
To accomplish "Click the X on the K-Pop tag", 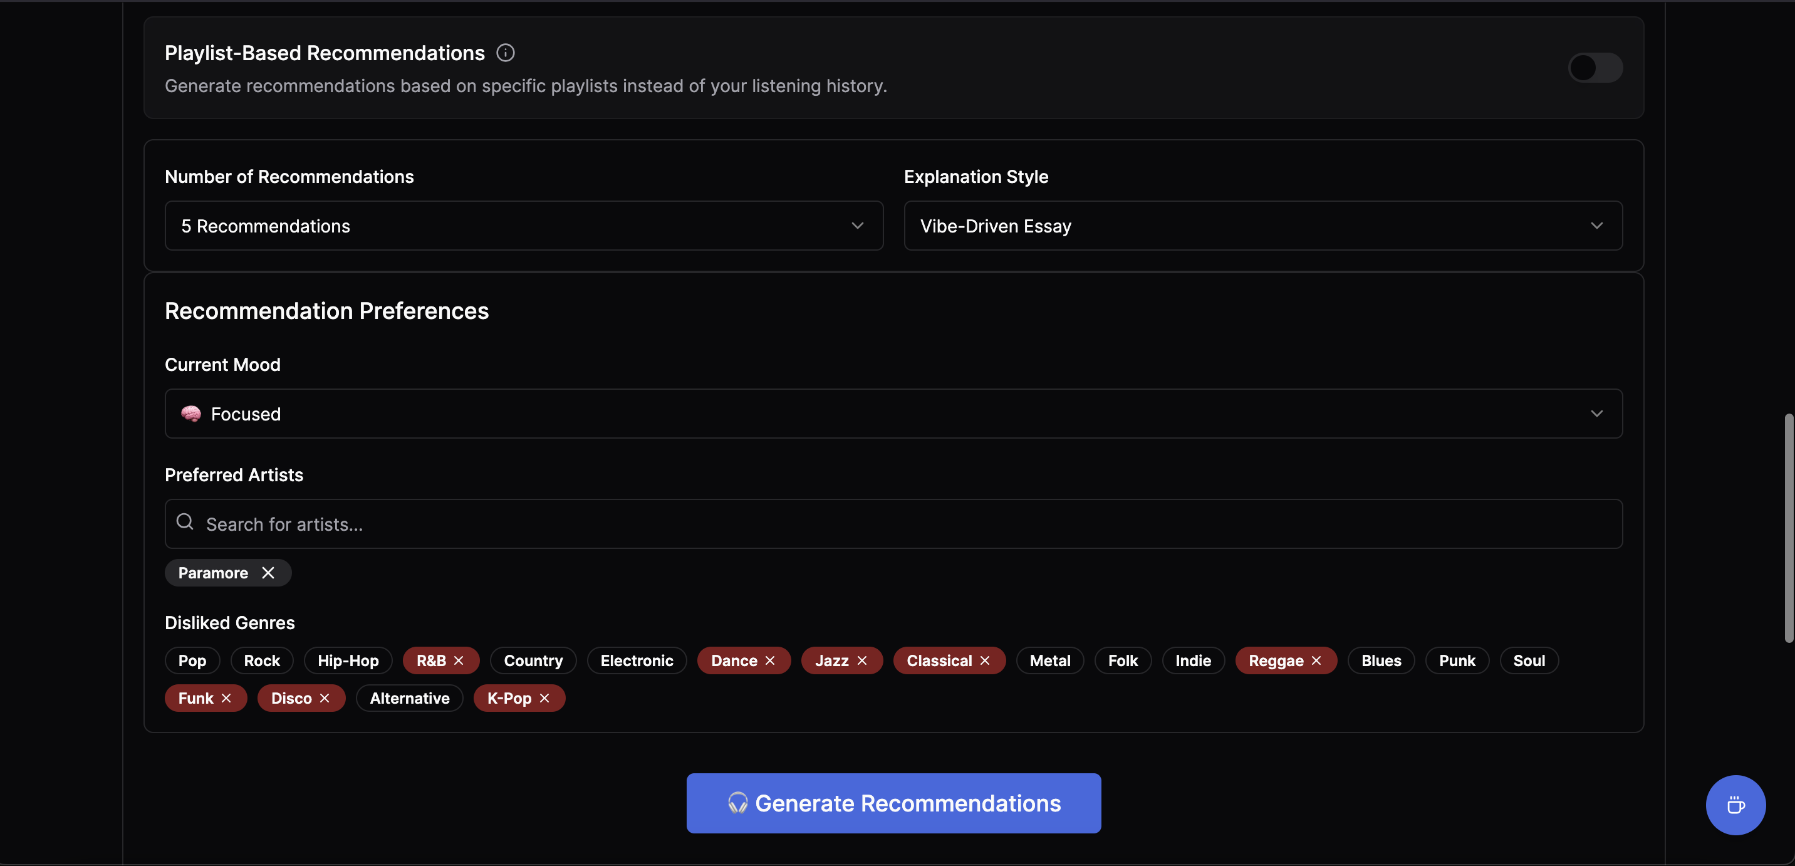I will point(544,698).
